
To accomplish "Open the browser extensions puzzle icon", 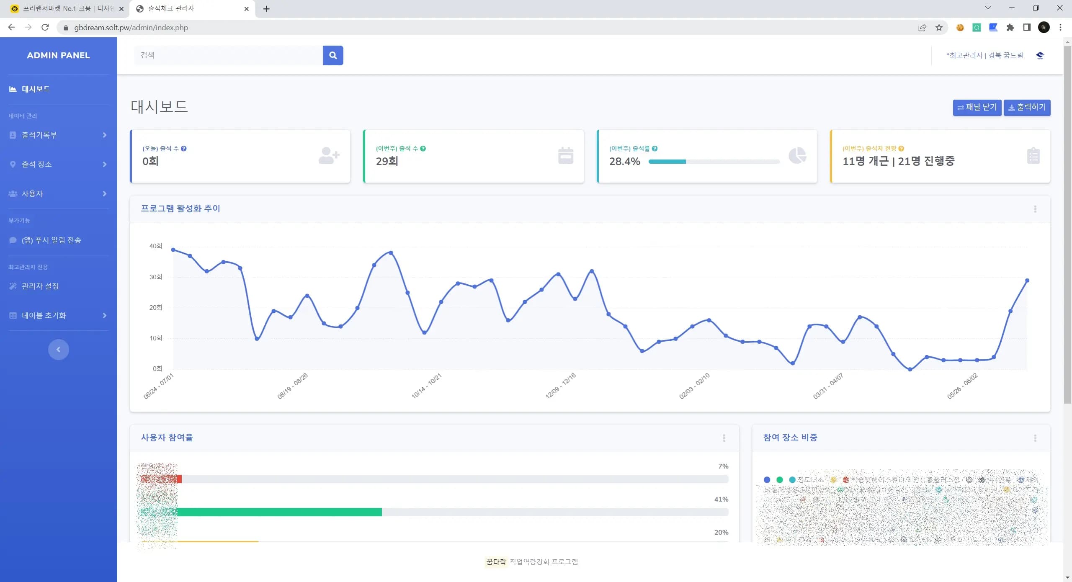I will pyautogui.click(x=1010, y=28).
